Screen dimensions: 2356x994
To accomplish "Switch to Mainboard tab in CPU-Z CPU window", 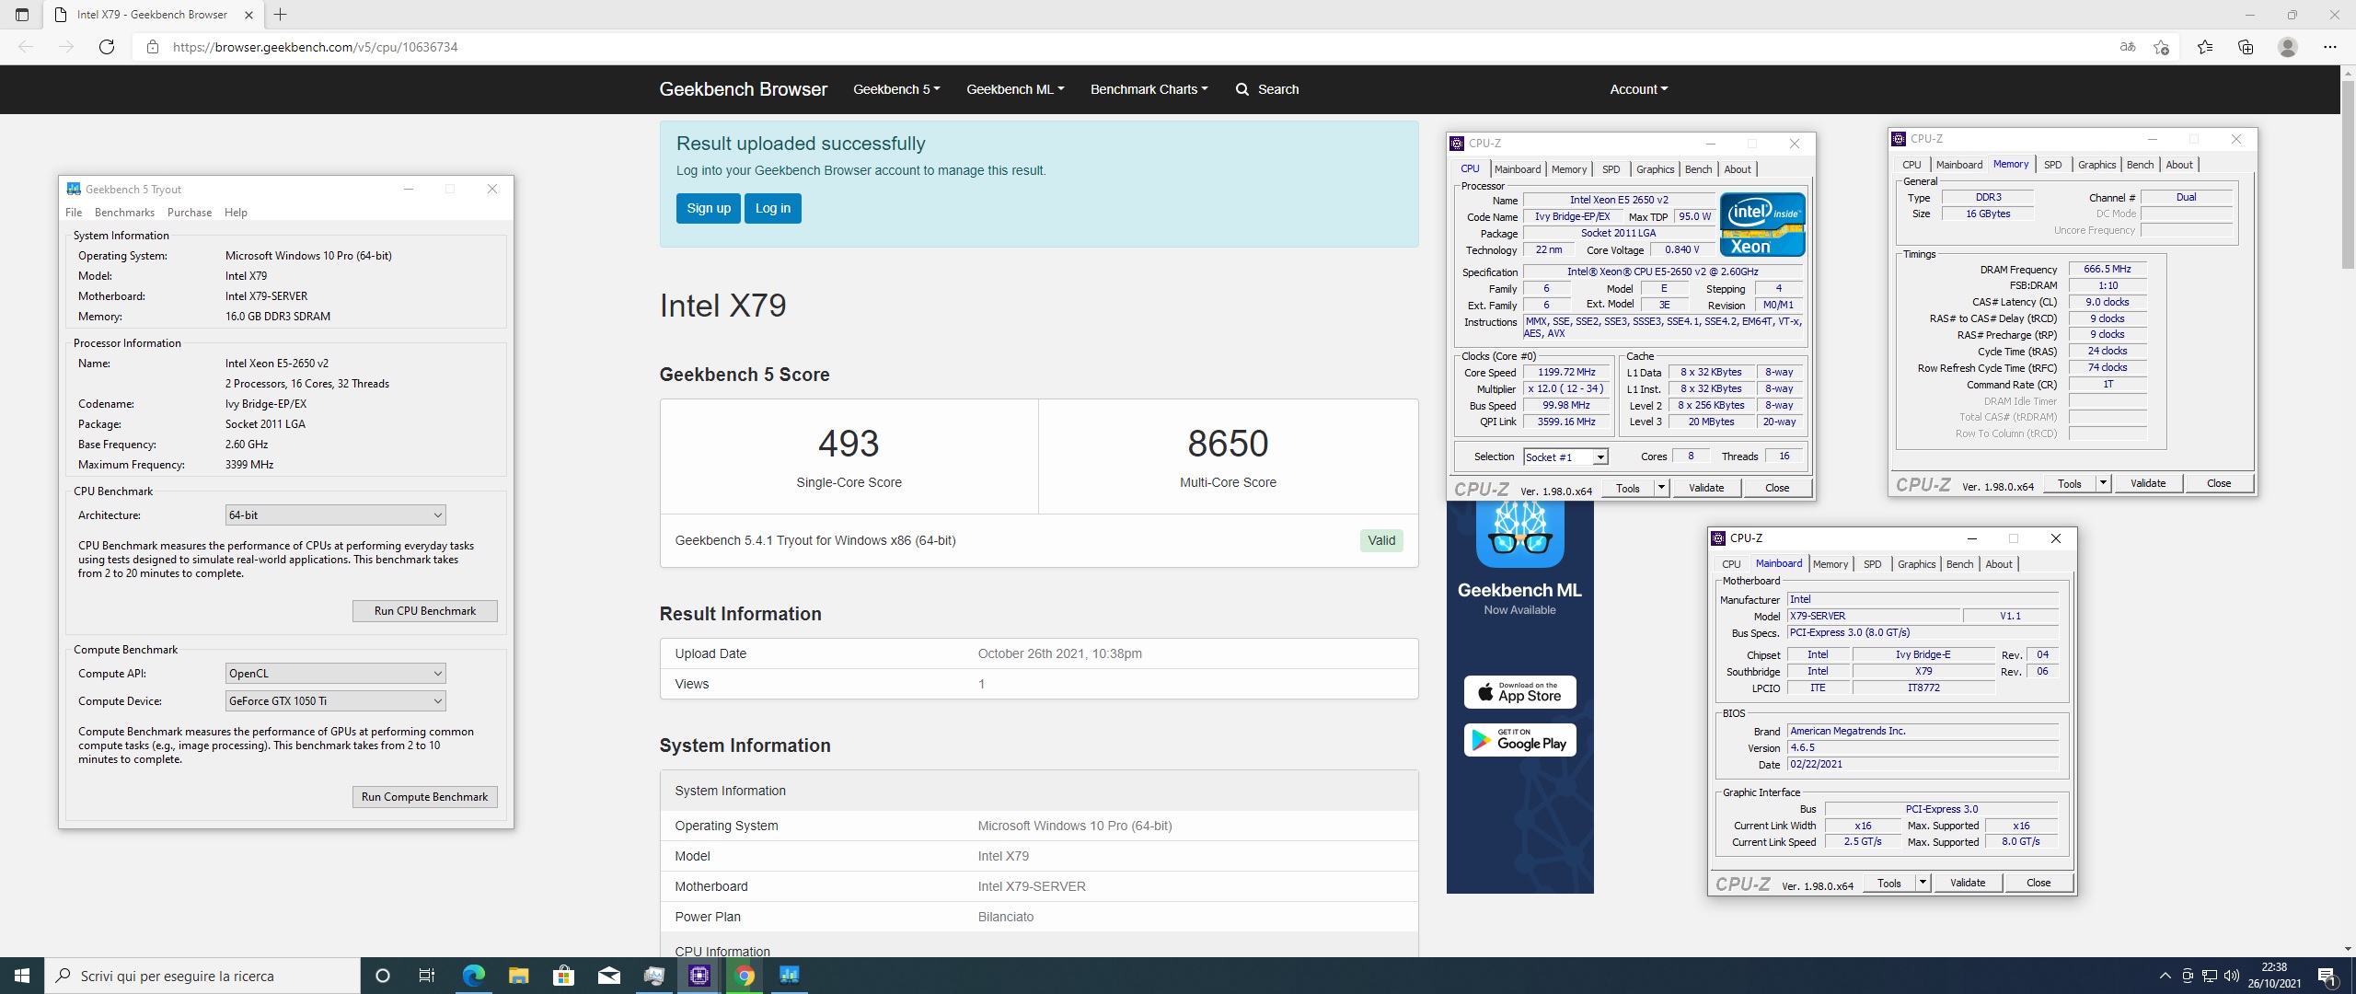I will (1517, 169).
